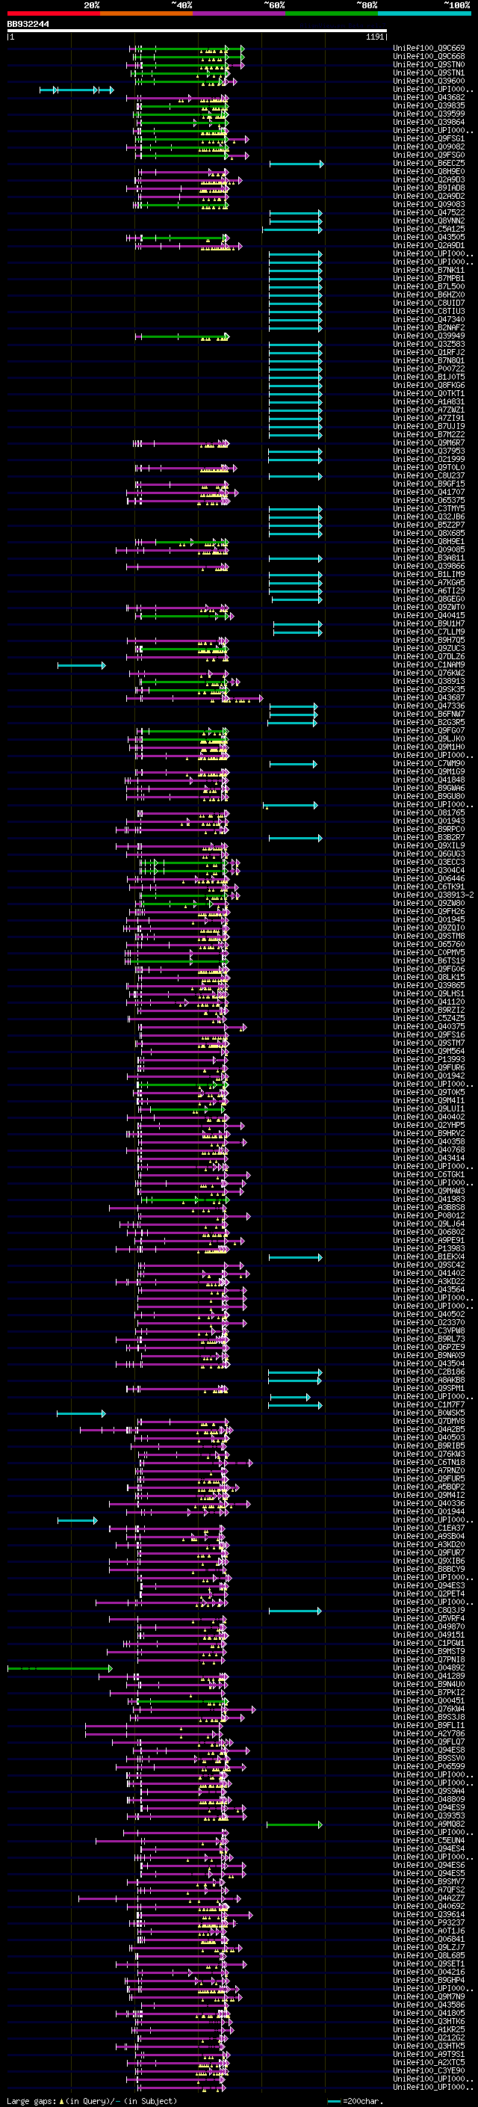This screenshot has width=478, height=2107.
Task: Select label UniRef100_B2G3R5
Action: [429, 722]
